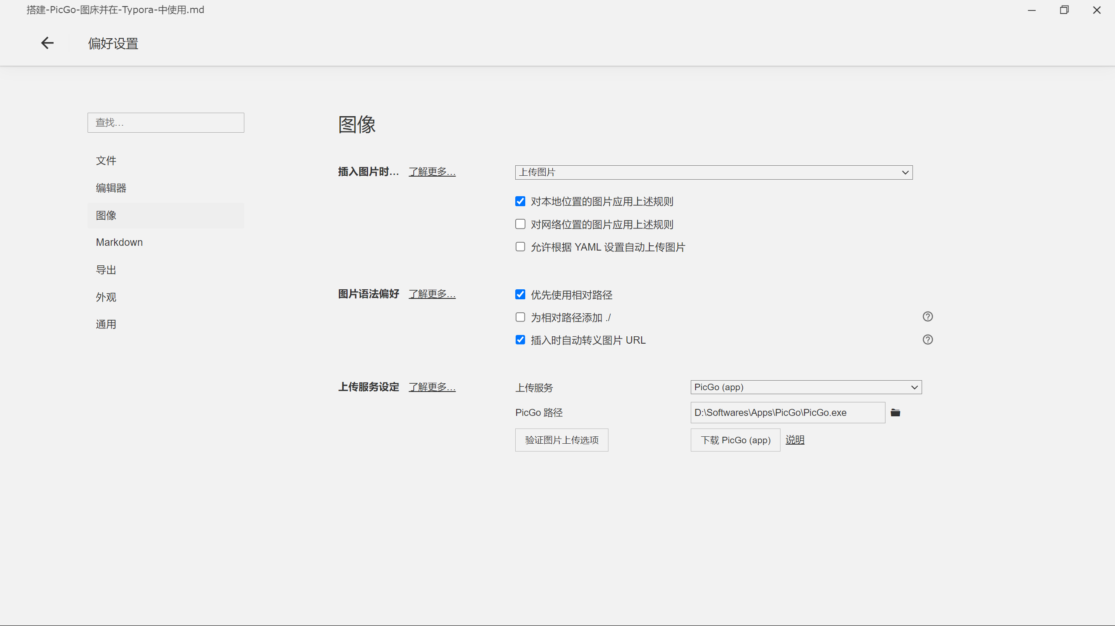Go to the 外观 preferences section
This screenshot has width=1115, height=626.
coord(106,297)
